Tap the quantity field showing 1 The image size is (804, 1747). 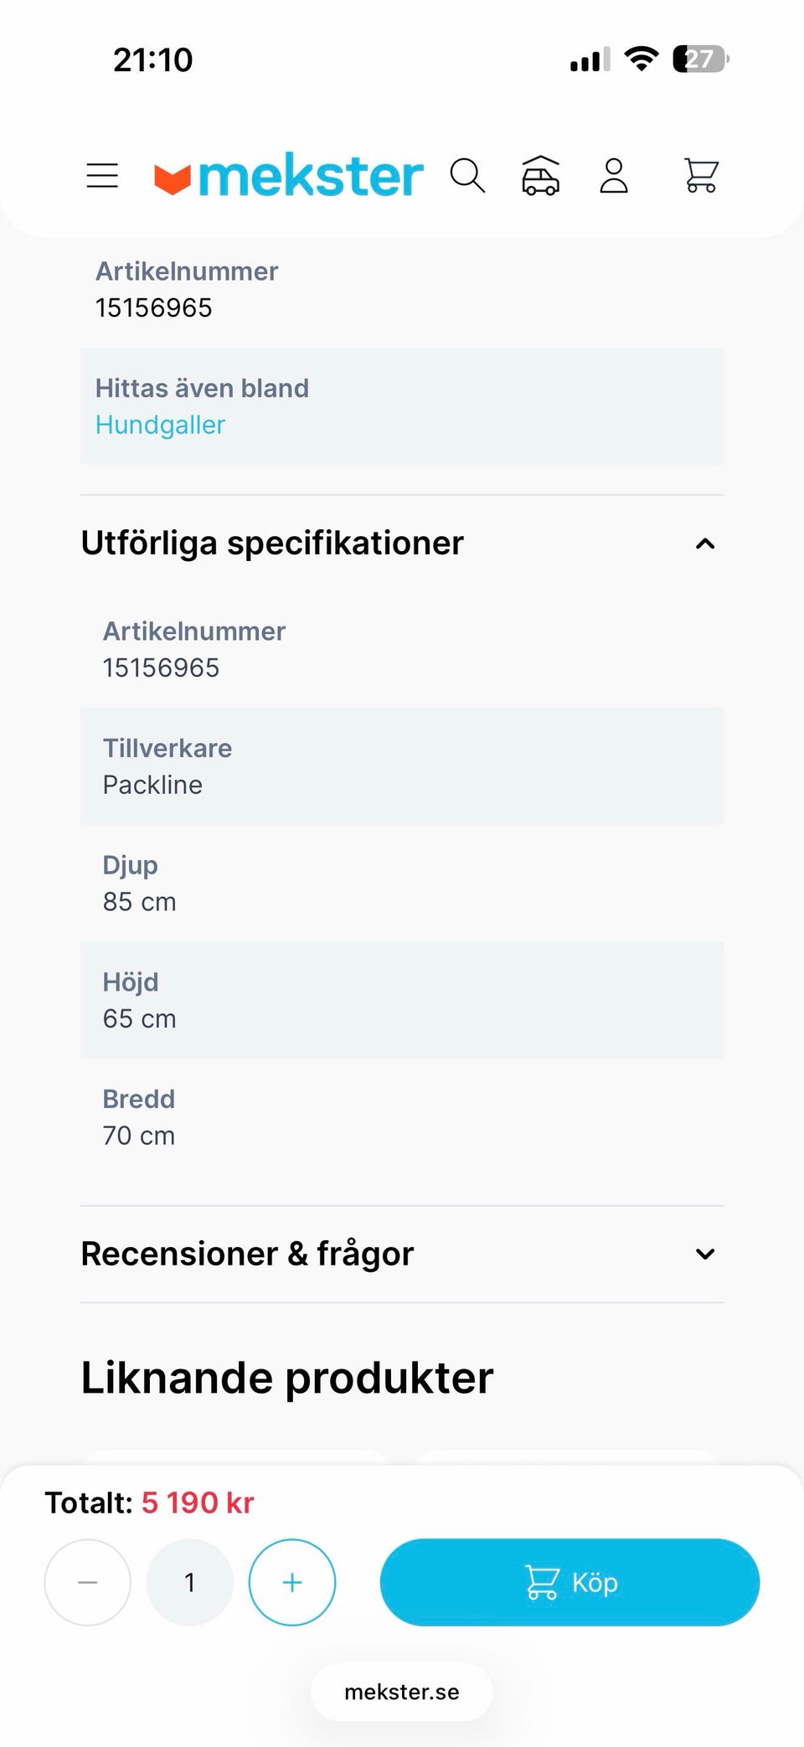[x=190, y=1582]
